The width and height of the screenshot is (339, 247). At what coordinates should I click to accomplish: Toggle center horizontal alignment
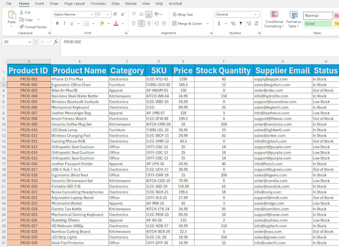point(141,23)
